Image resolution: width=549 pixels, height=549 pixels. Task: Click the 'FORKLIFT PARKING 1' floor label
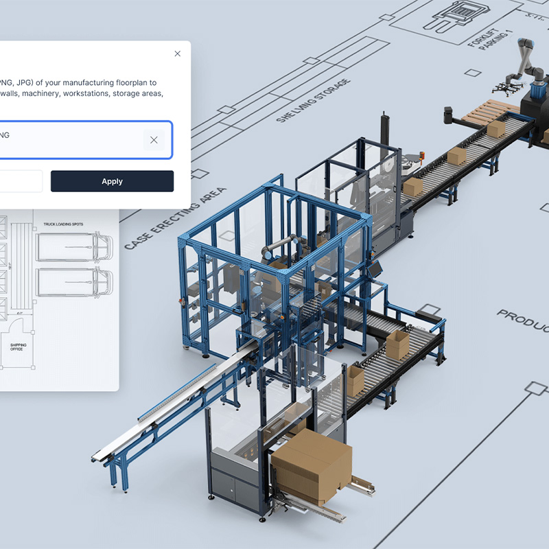click(491, 39)
